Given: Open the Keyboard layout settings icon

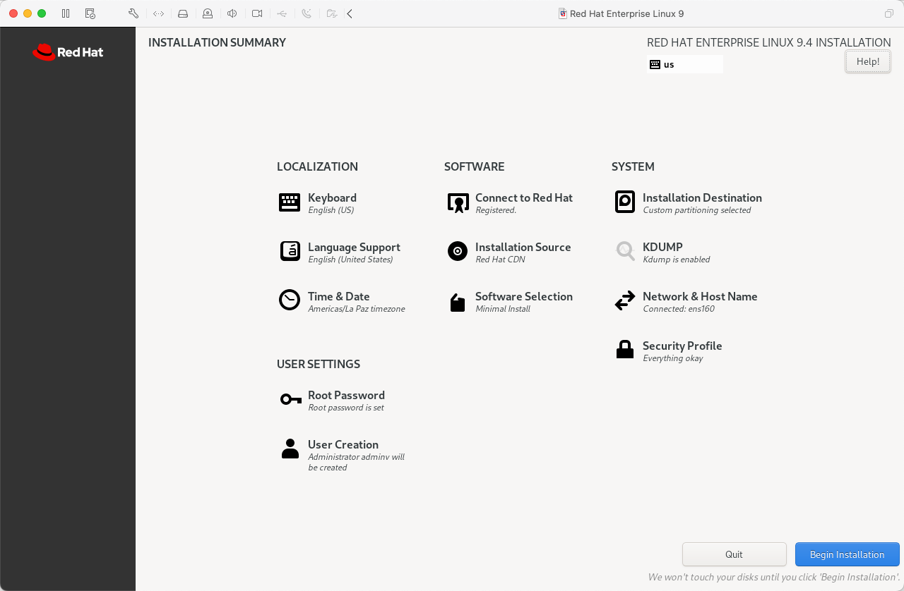Looking at the screenshot, I should (290, 202).
